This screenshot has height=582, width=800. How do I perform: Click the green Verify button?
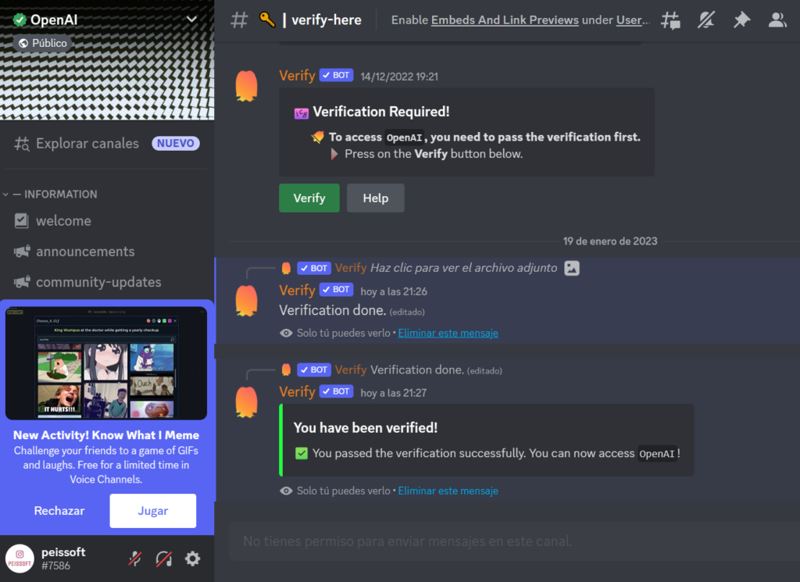309,198
